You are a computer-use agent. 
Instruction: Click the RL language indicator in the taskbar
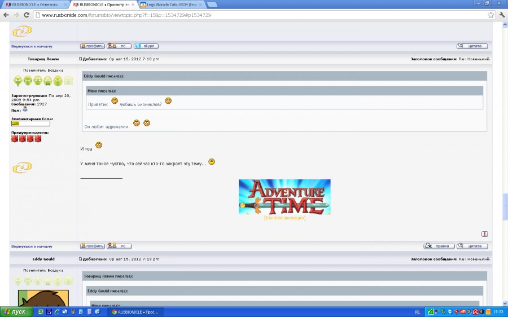pyautogui.click(x=417, y=312)
